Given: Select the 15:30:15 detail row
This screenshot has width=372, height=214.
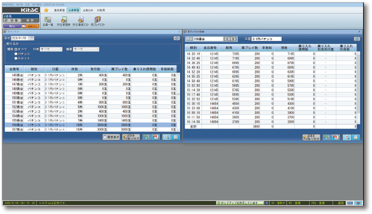Looking at the screenshot, I should (x=271, y=104).
